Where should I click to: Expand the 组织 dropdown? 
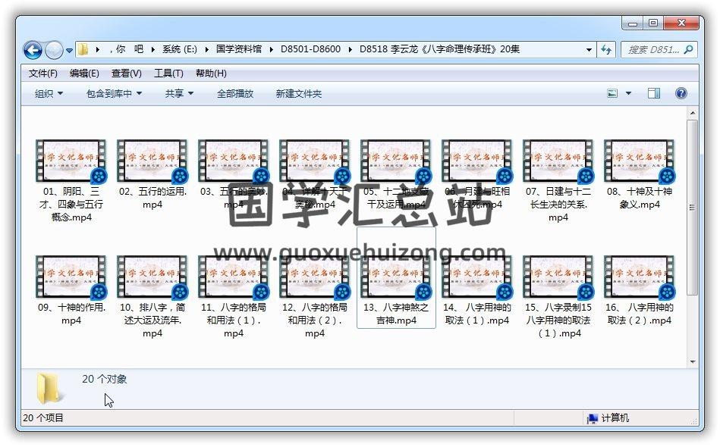(49, 93)
